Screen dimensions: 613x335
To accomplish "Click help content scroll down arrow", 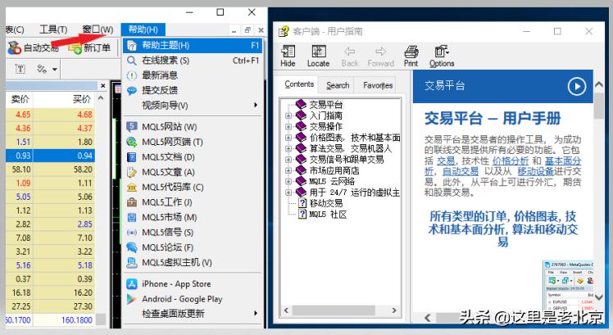I will 598,297.
